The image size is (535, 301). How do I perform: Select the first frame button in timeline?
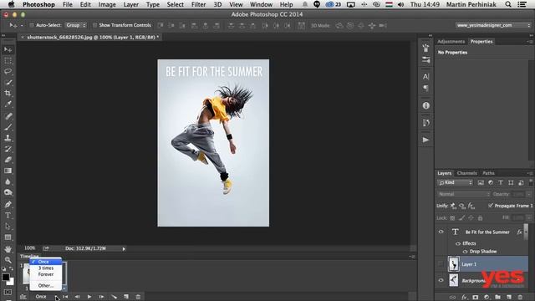[65, 297]
